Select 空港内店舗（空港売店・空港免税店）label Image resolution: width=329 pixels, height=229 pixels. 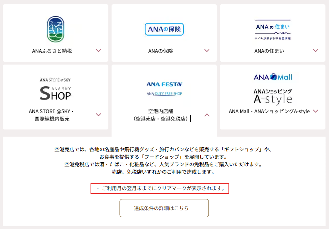click(x=160, y=115)
